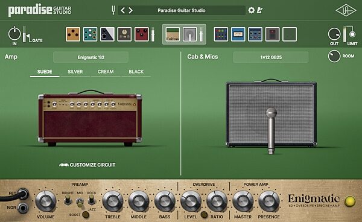362x222 pixels.
Task: Open the 1x12 GB25 cabinet dropdown
Action: coord(270,57)
